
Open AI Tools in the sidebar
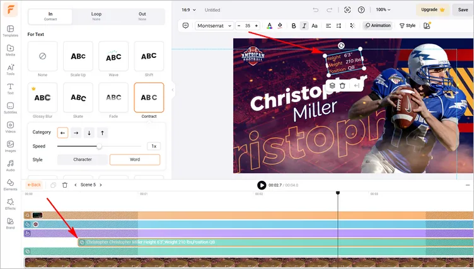(10, 69)
